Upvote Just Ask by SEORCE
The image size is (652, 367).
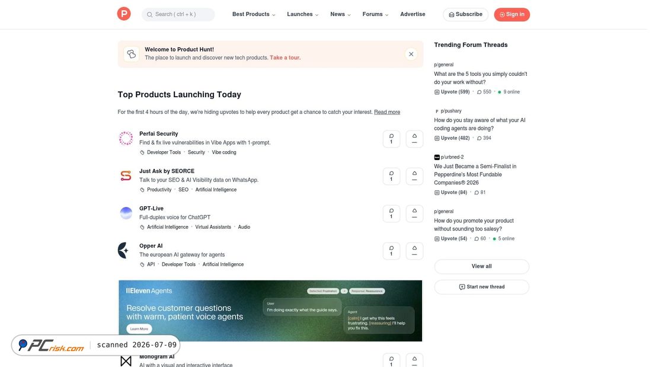tap(414, 177)
